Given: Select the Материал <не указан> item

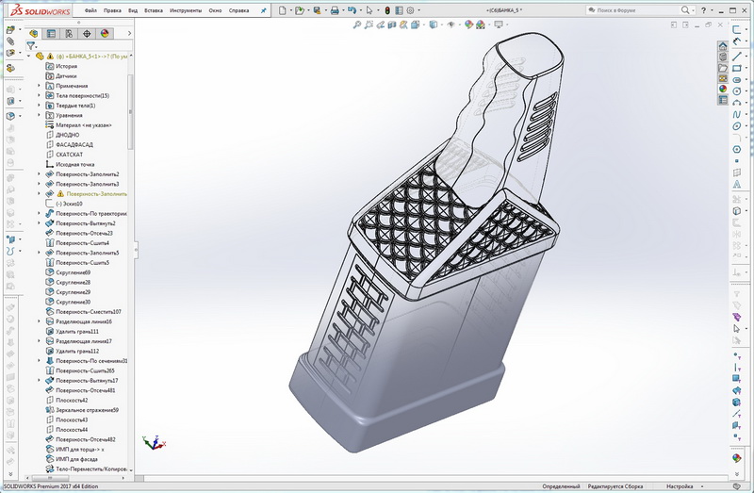Looking at the screenshot, I should [78, 125].
